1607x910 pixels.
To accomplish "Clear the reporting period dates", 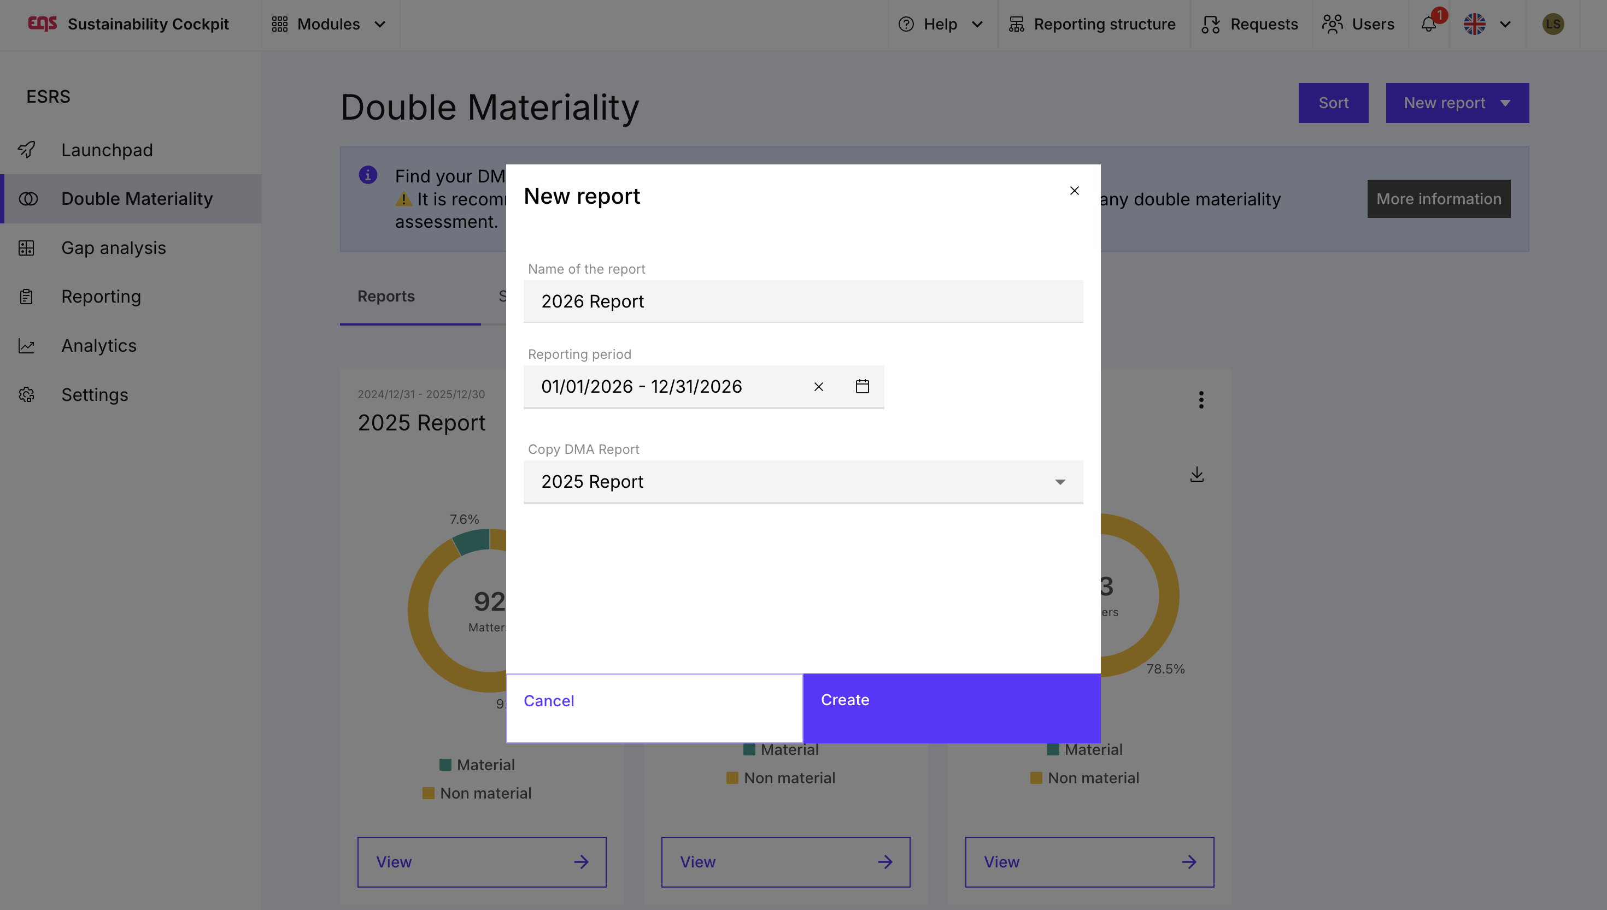I will point(818,387).
